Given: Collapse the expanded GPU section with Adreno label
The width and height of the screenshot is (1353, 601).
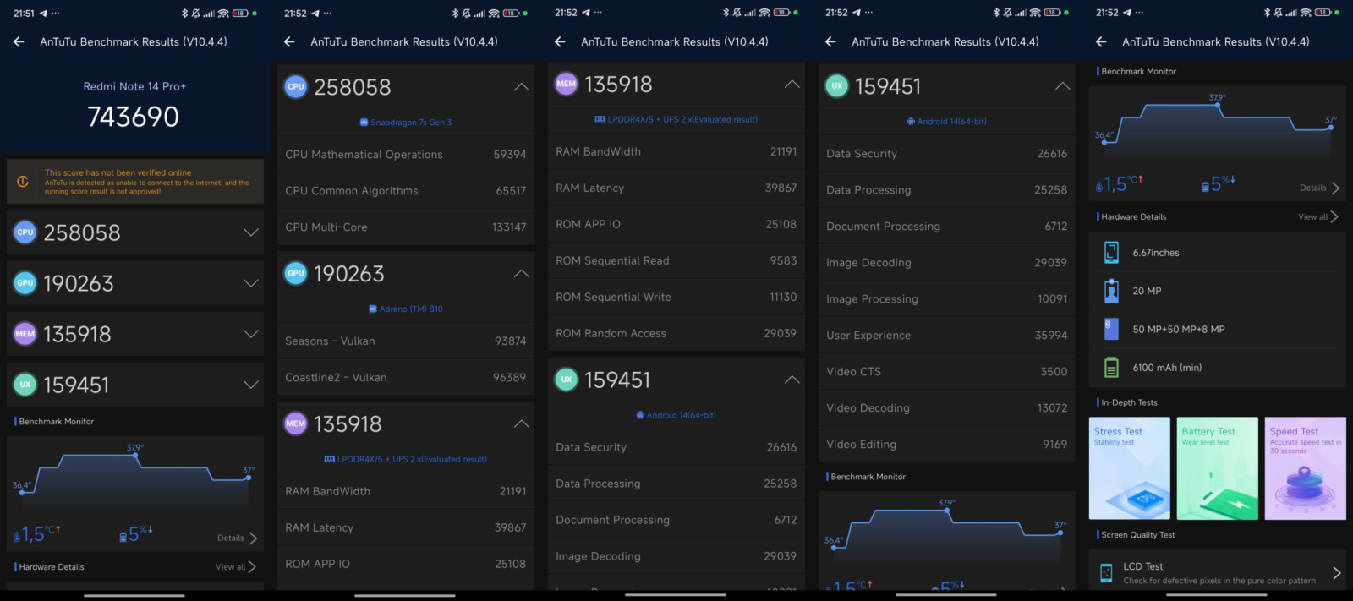Looking at the screenshot, I should (x=521, y=274).
